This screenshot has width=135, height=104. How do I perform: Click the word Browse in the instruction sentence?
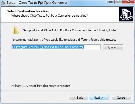coord(110,40)
